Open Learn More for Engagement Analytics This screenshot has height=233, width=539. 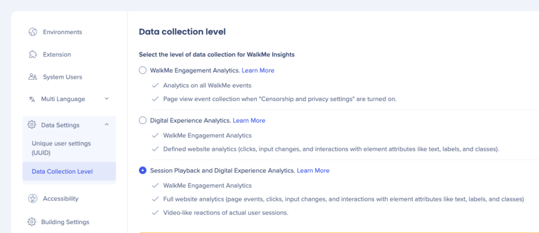pos(258,70)
